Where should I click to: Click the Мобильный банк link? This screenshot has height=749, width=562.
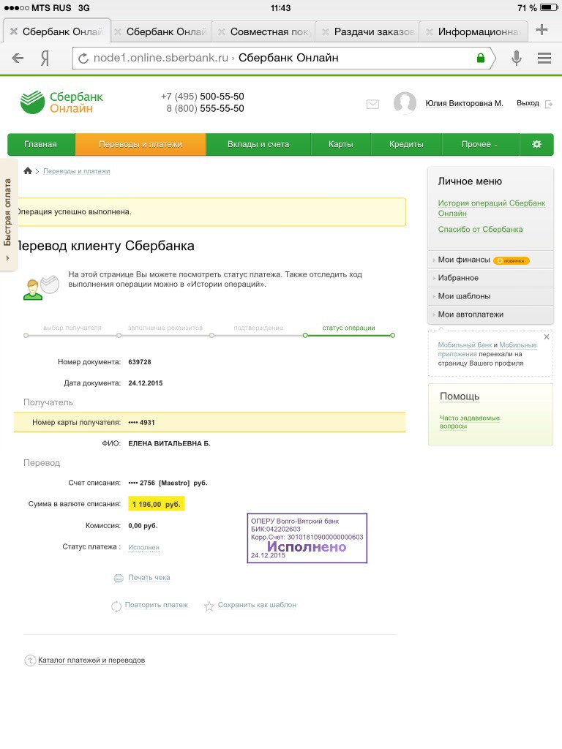(x=465, y=345)
